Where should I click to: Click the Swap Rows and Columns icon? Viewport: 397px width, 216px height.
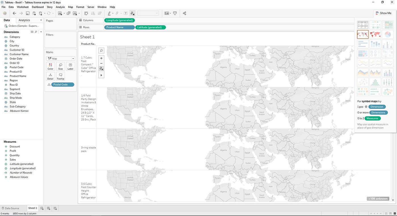(x=86, y=13)
